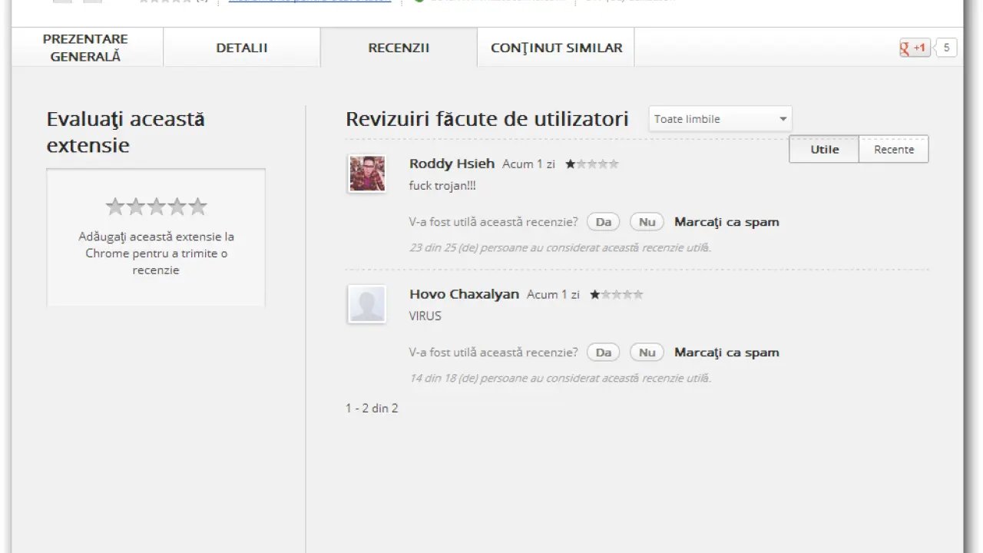Select the Recenzii tab
This screenshot has width=983, height=553.
399,48
